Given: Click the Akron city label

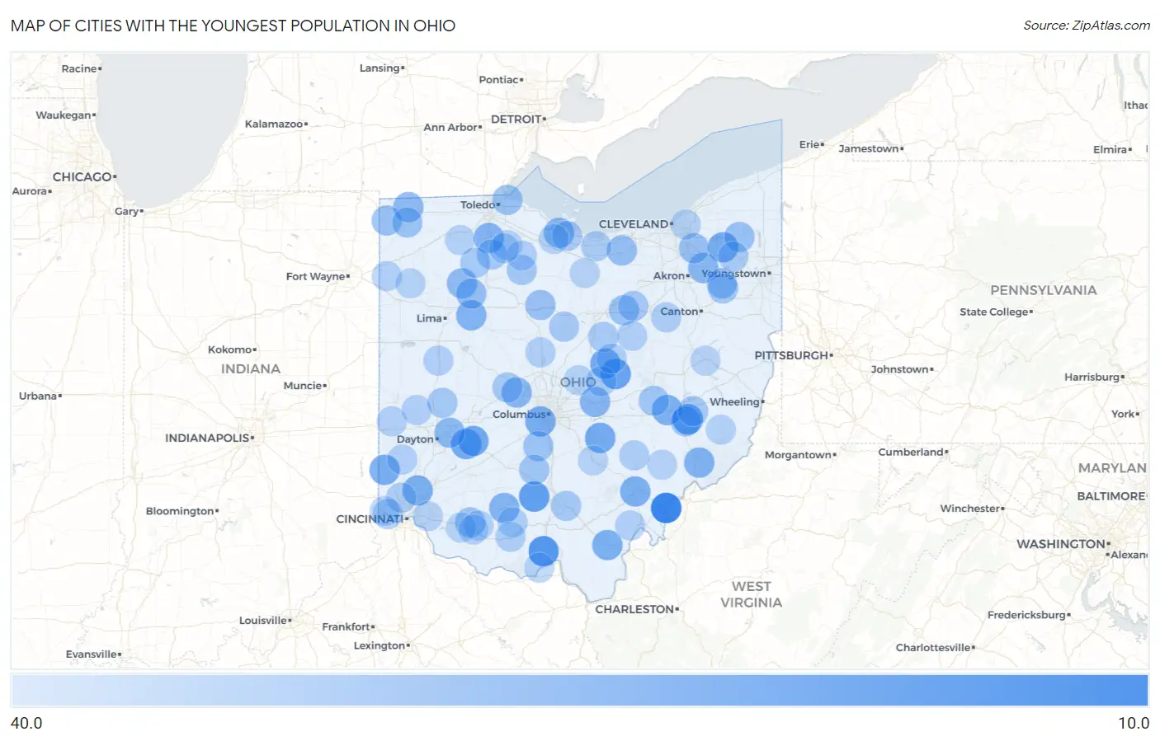Looking at the screenshot, I should click(669, 276).
